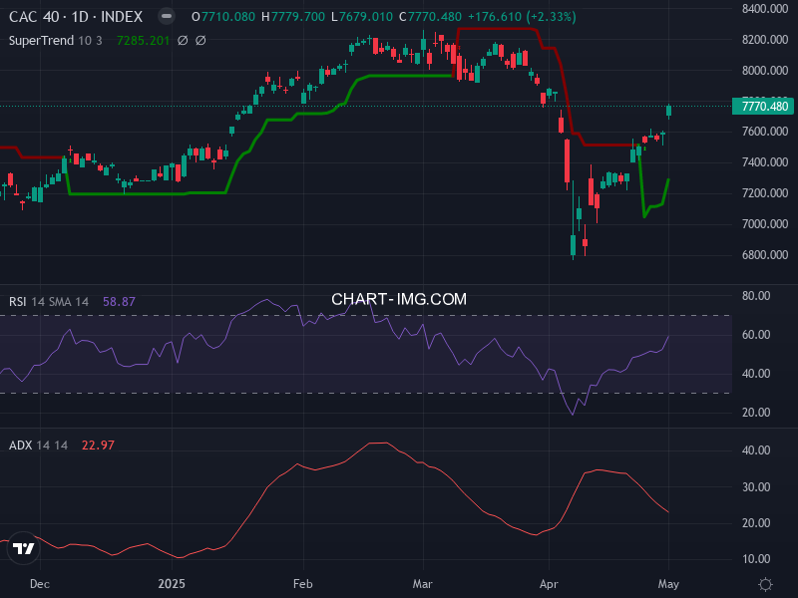798x598 pixels.
Task: Click RSI axis label 40.00
Action: [756, 373]
